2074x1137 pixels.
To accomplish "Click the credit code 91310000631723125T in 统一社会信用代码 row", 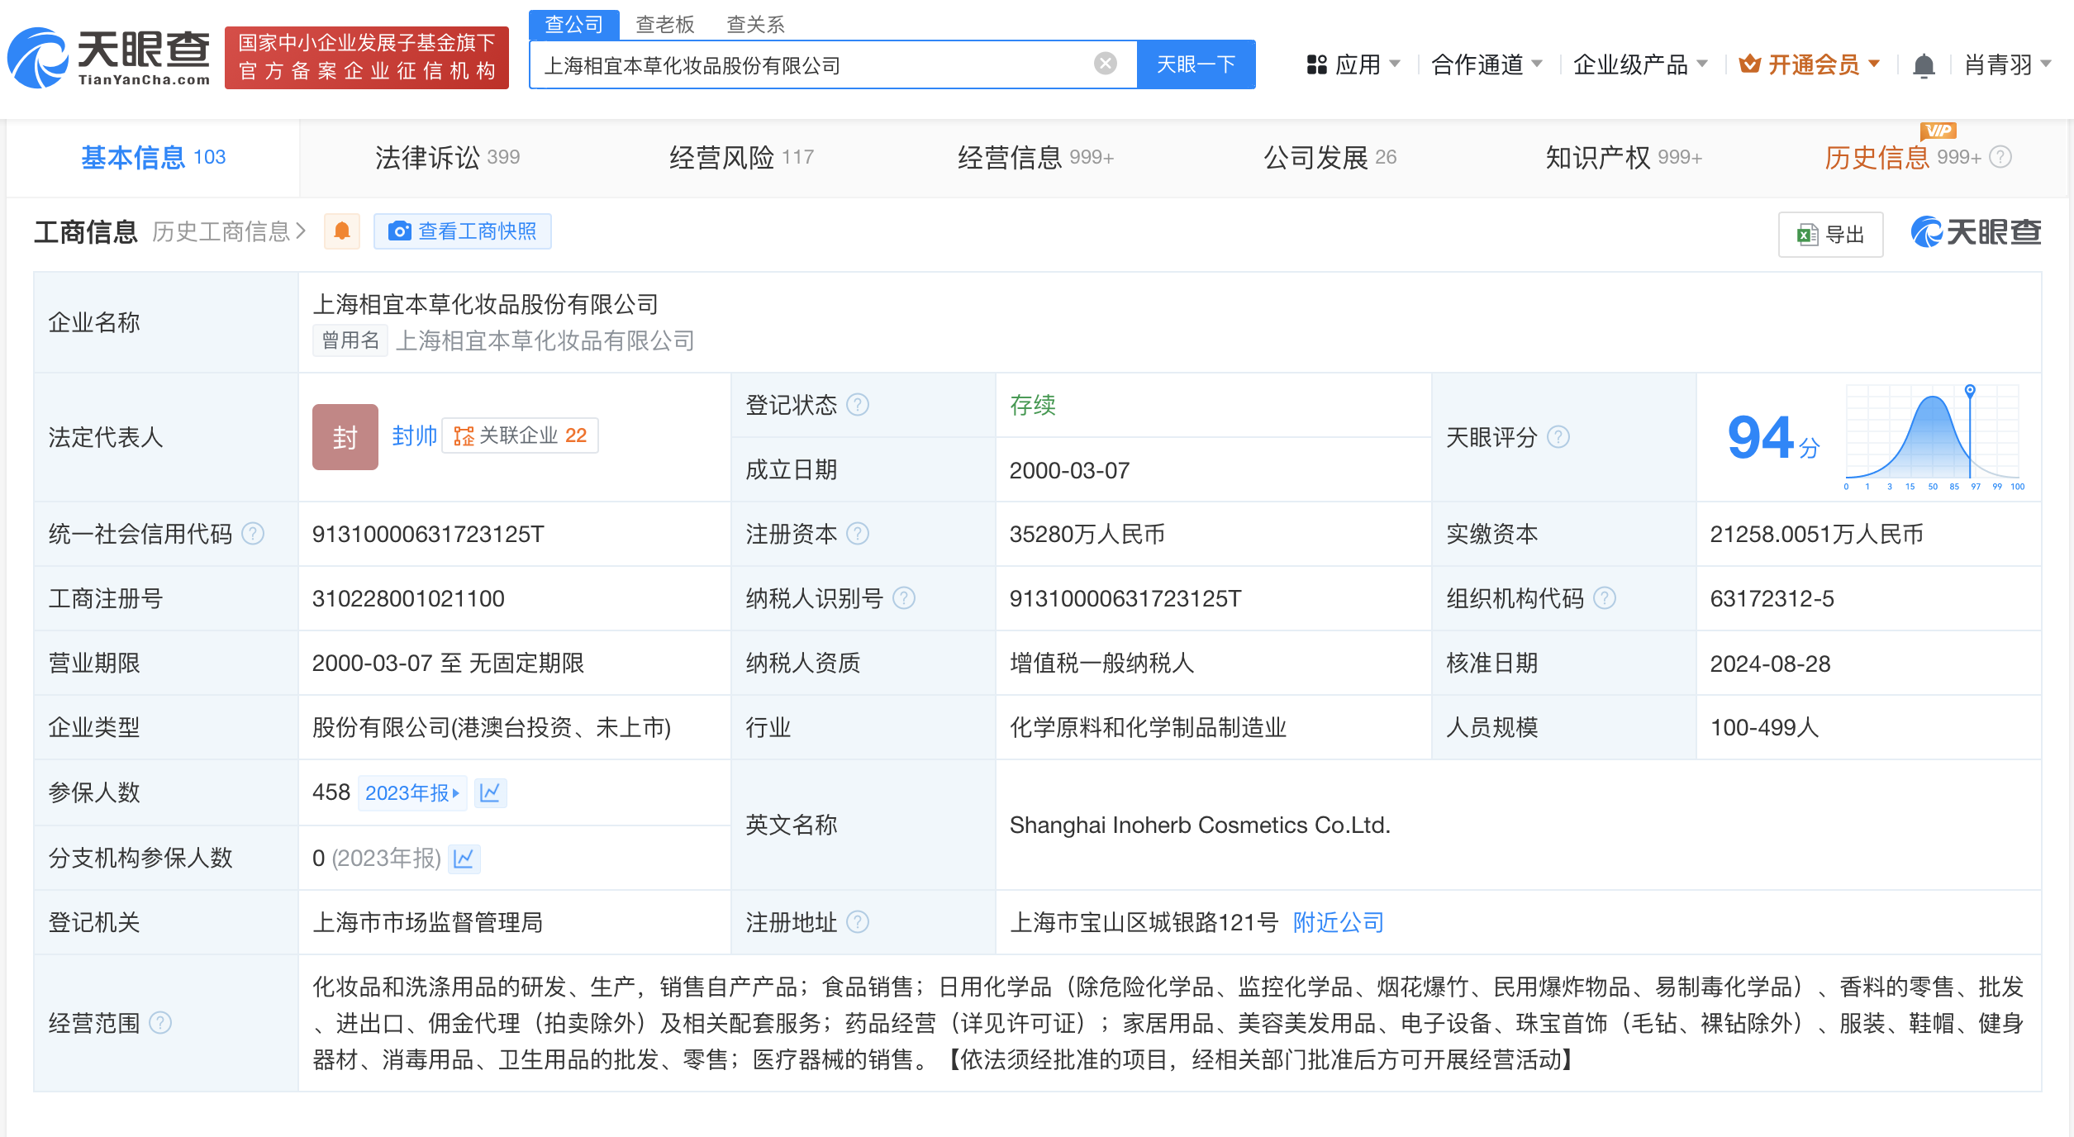I will click(x=428, y=534).
